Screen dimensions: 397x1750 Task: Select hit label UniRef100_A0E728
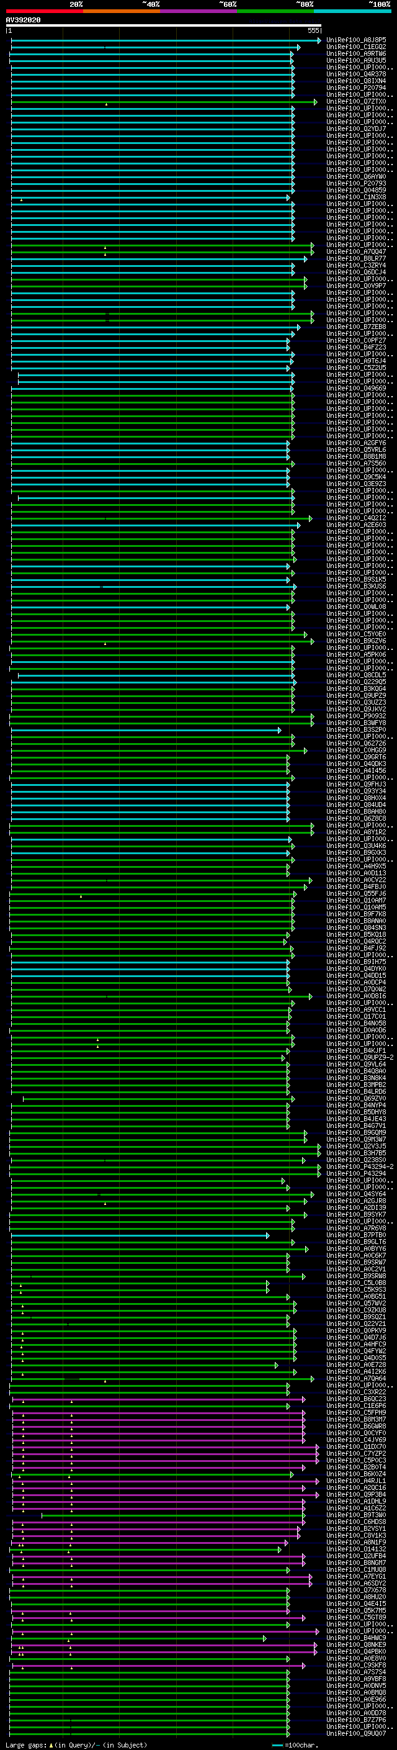point(356,1364)
